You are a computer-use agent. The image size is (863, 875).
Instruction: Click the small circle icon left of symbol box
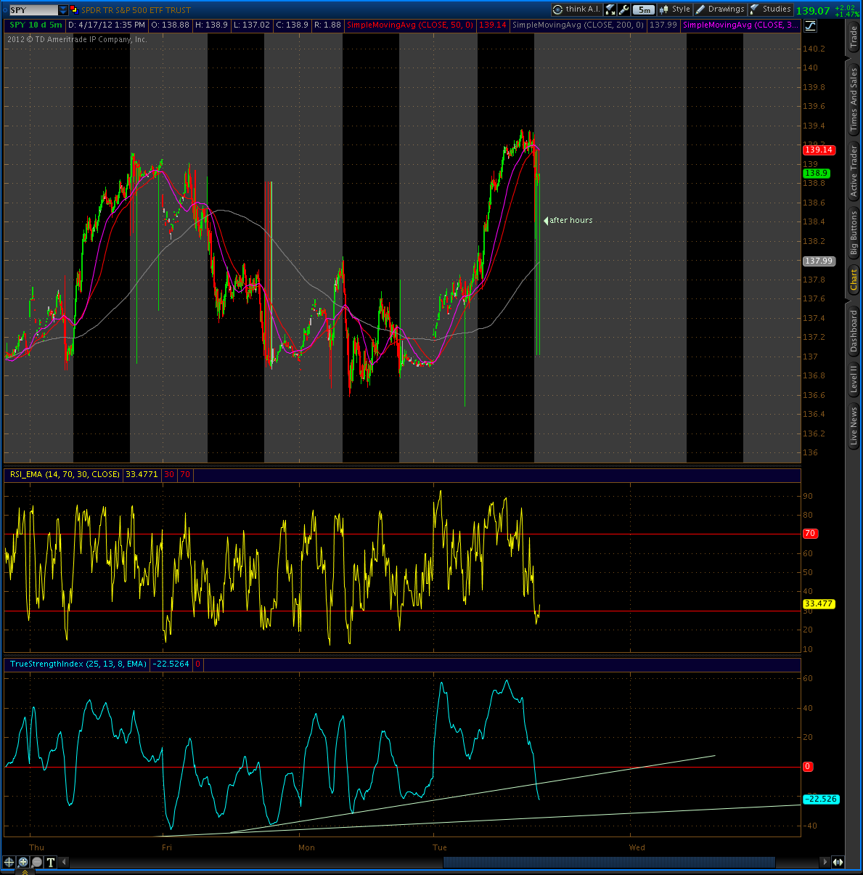pyautogui.click(x=4, y=10)
